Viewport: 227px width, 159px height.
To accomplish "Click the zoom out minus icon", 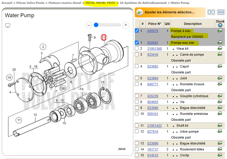I will click(x=89, y=25).
